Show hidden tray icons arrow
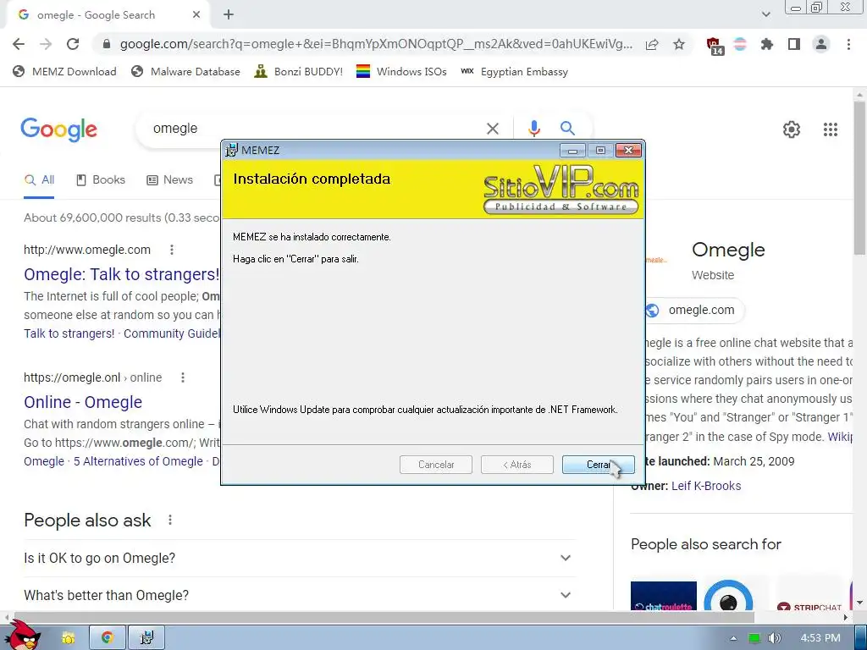Viewport: 867px width, 650px height. tap(733, 638)
